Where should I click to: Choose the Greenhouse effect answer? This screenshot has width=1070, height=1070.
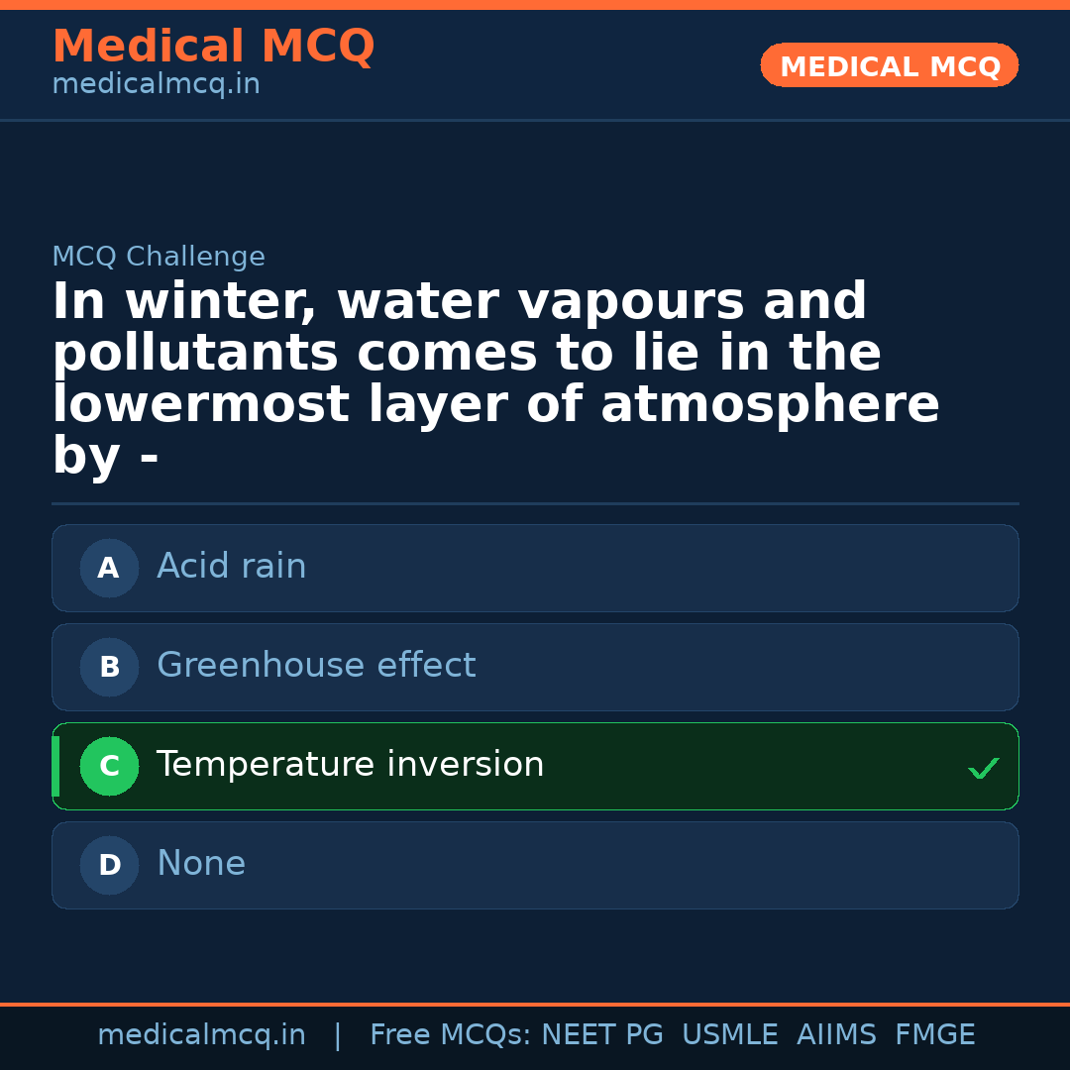535,667
